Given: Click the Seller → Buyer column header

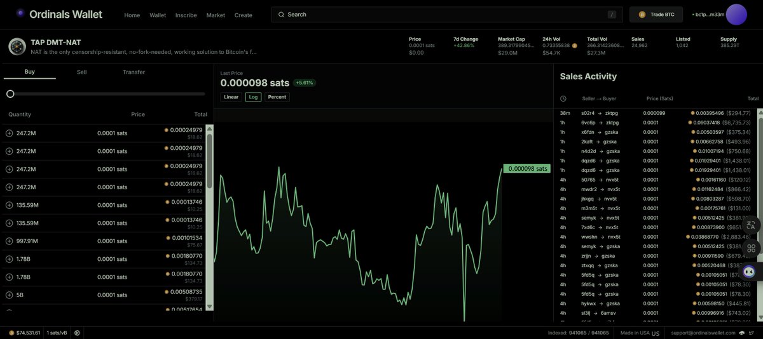Looking at the screenshot, I should [x=599, y=98].
